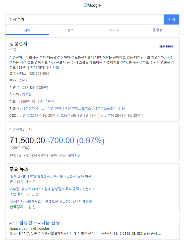184x240 pixels.
Task: Click the finance.daum.net › quotes URL text
Action: [x=29, y=228]
